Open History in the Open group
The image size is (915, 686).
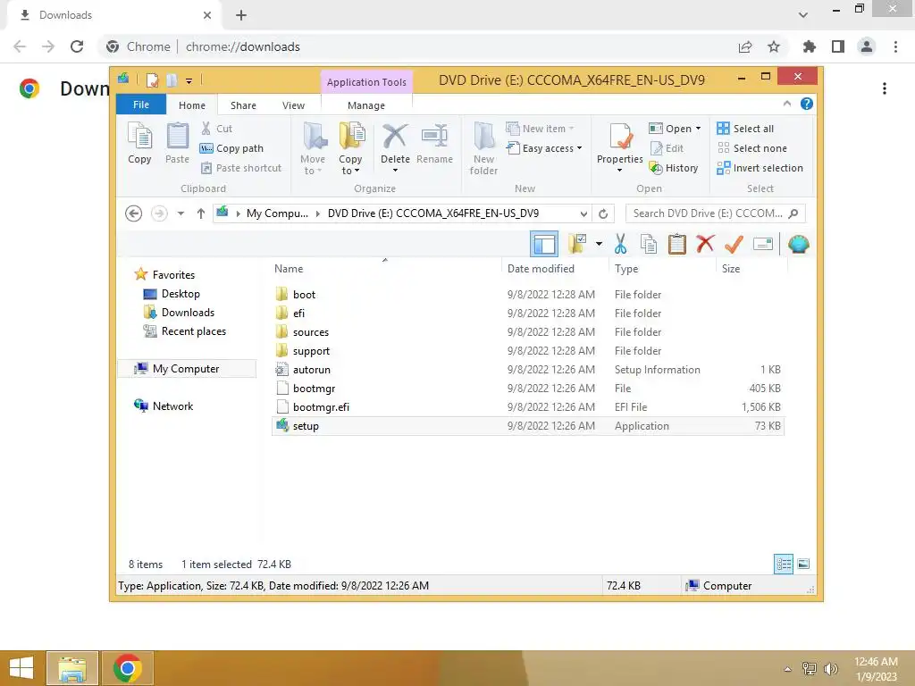(674, 168)
